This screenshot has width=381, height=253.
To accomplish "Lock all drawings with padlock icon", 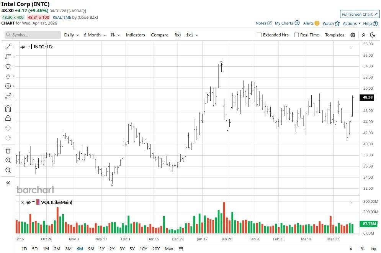I will [x=8, y=118].
